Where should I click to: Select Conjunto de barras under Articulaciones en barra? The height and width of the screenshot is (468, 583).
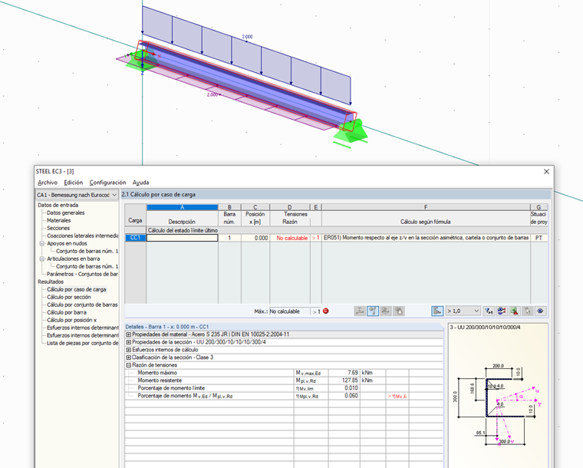click(x=87, y=266)
